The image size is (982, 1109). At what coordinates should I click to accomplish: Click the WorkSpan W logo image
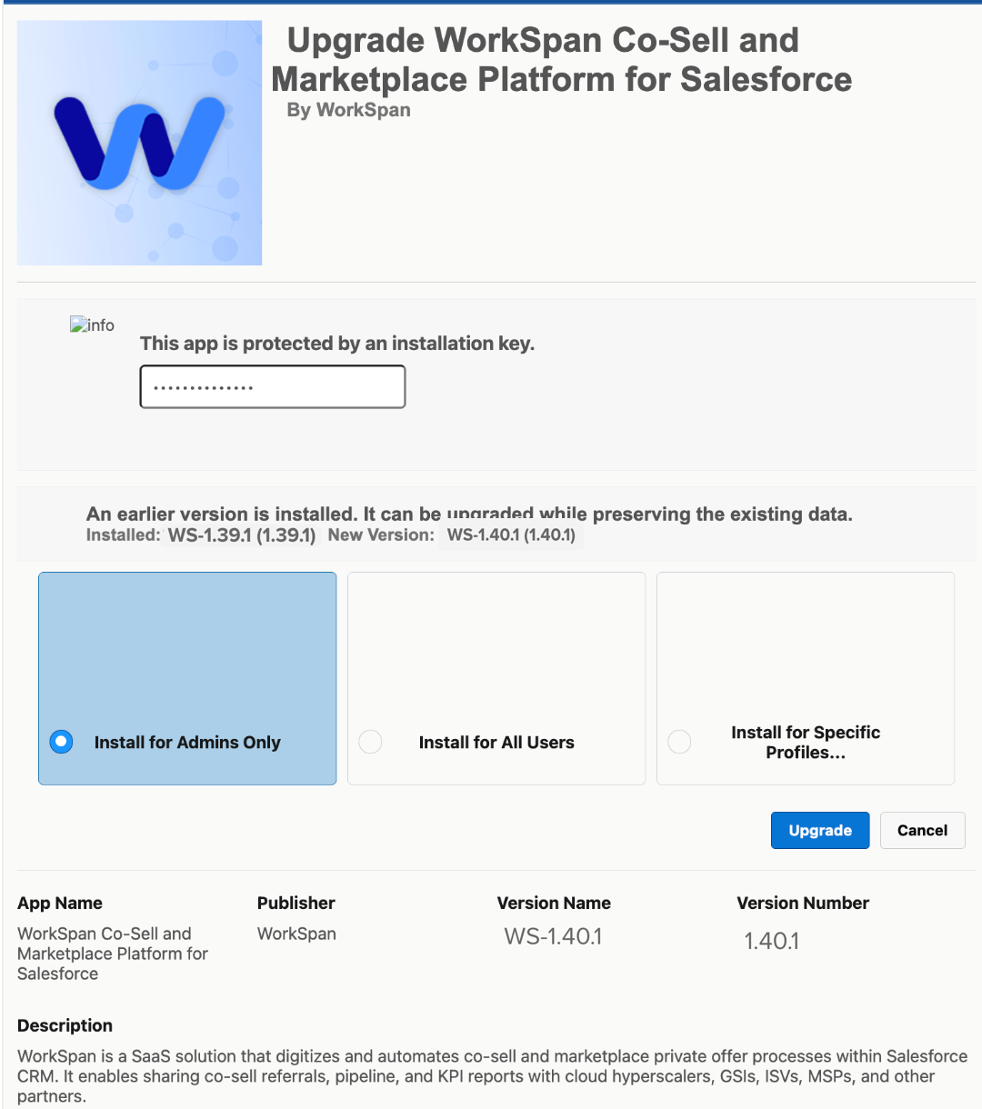(x=139, y=143)
